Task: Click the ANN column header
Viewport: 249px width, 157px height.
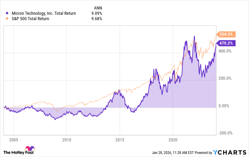Action: click(x=98, y=8)
